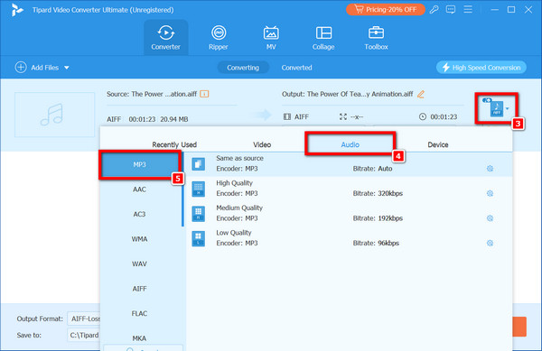Open the feedback message icon
The image size is (542, 351).
click(x=451, y=10)
